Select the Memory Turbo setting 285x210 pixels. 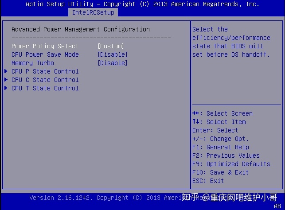click(x=33, y=63)
